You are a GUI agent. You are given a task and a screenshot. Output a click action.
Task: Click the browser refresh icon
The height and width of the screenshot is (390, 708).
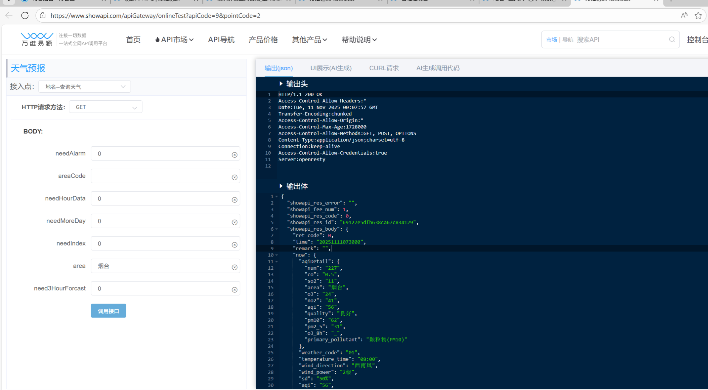tap(25, 15)
